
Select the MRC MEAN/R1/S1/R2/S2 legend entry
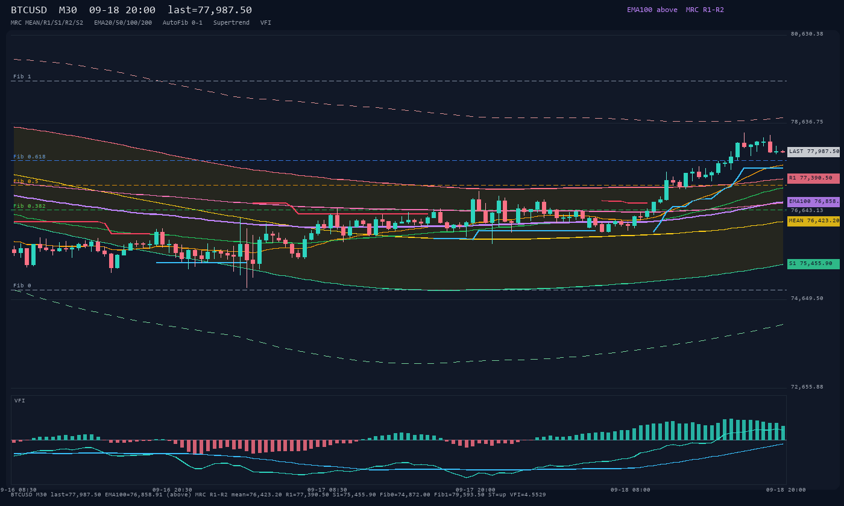pos(47,23)
